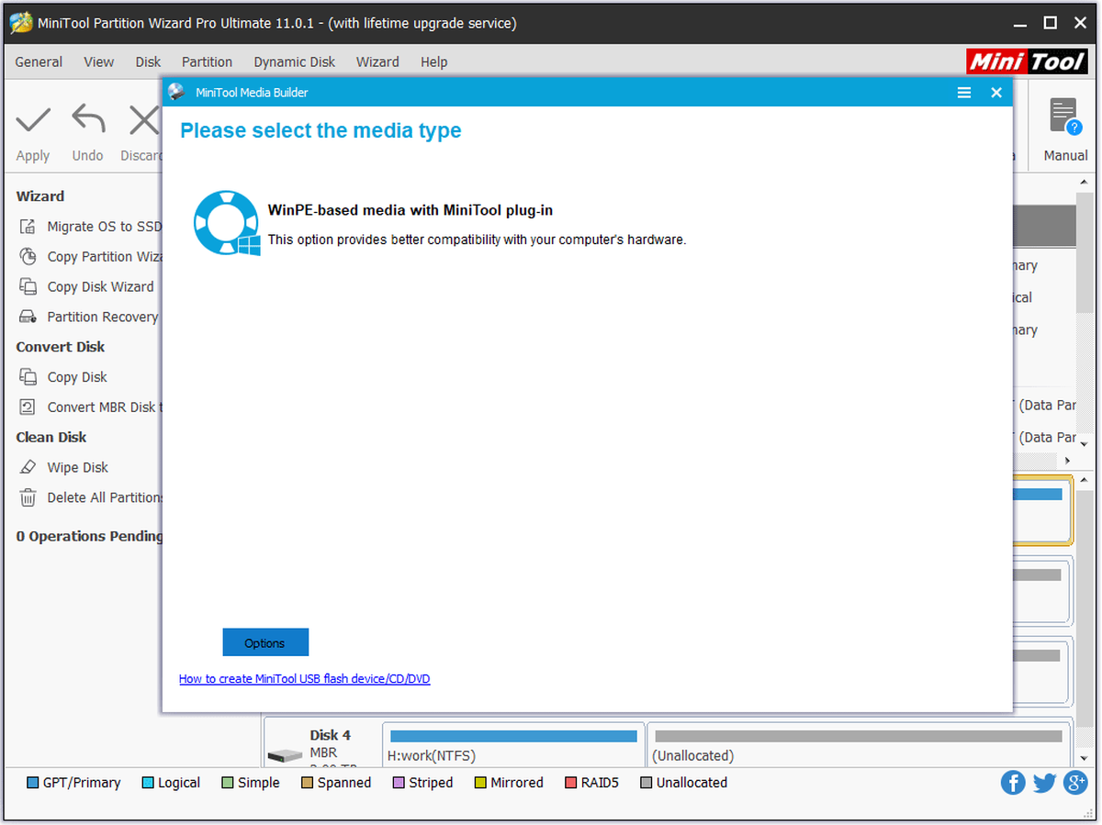Click the Disk 4 drive icon

click(x=285, y=756)
